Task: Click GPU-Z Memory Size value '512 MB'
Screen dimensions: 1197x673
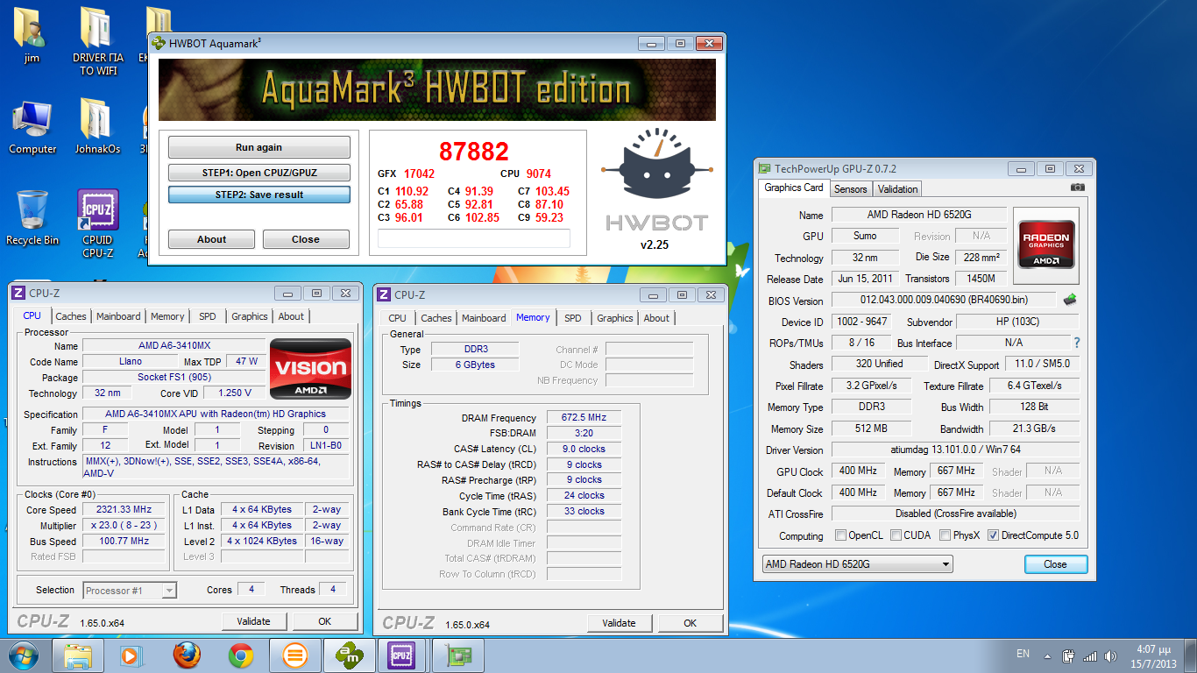Action: pyautogui.click(x=871, y=429)
